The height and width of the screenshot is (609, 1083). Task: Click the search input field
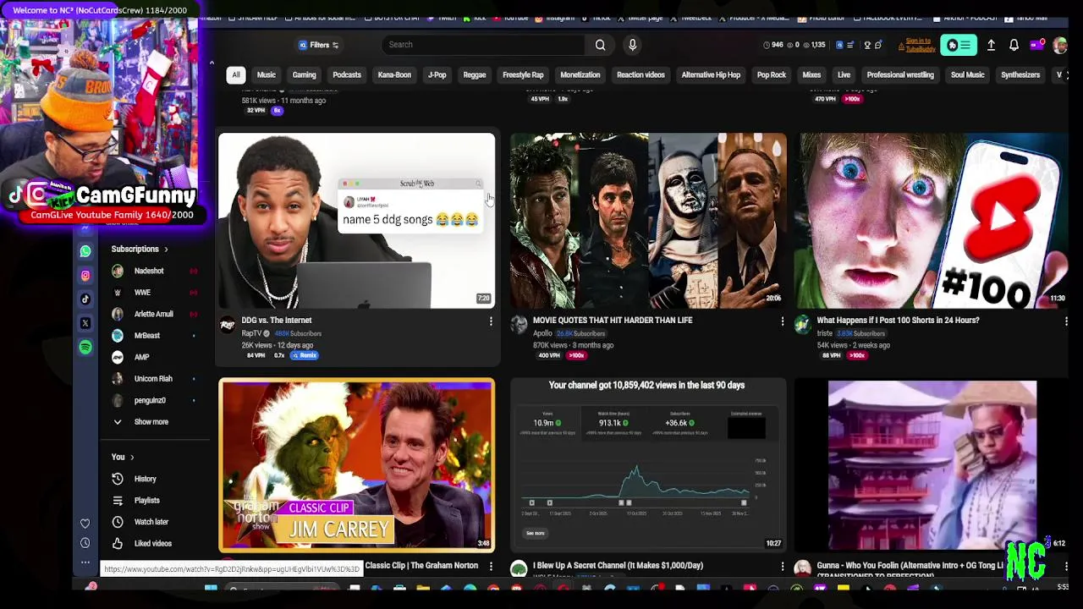[482, 45]
